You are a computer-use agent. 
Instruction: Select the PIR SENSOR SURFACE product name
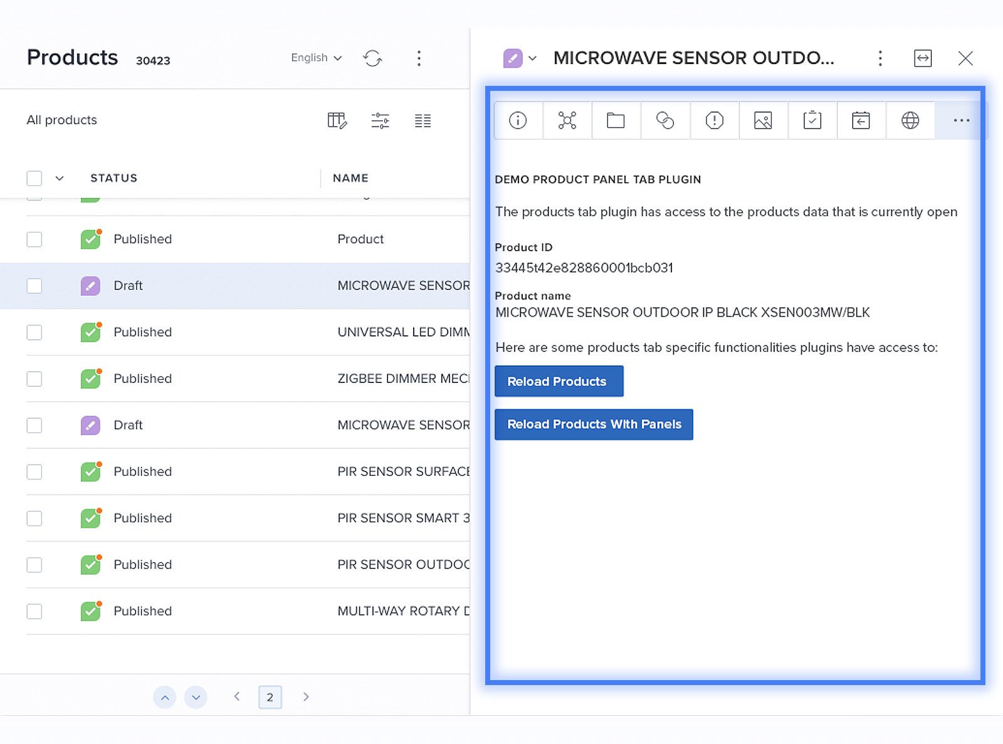(403, 471)
